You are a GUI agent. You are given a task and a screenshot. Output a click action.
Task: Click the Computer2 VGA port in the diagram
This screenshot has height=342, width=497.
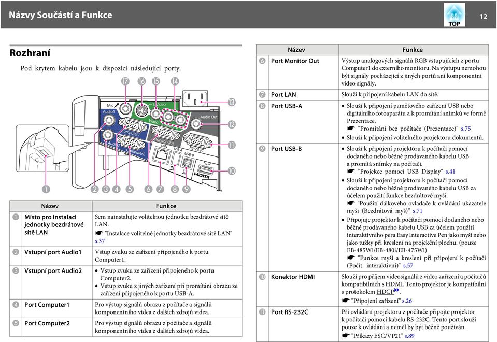pyautogui.click(x=131, y=143)
